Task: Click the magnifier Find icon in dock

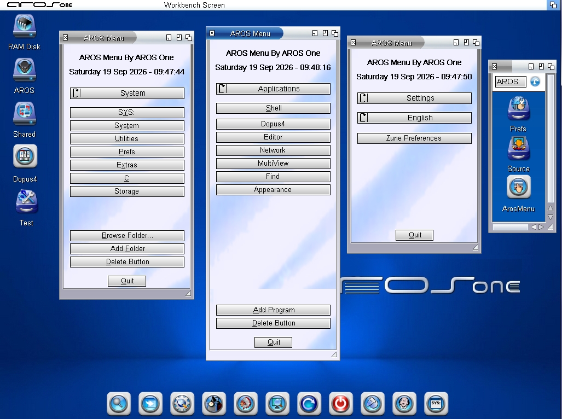Action: (x=119, y=403)
